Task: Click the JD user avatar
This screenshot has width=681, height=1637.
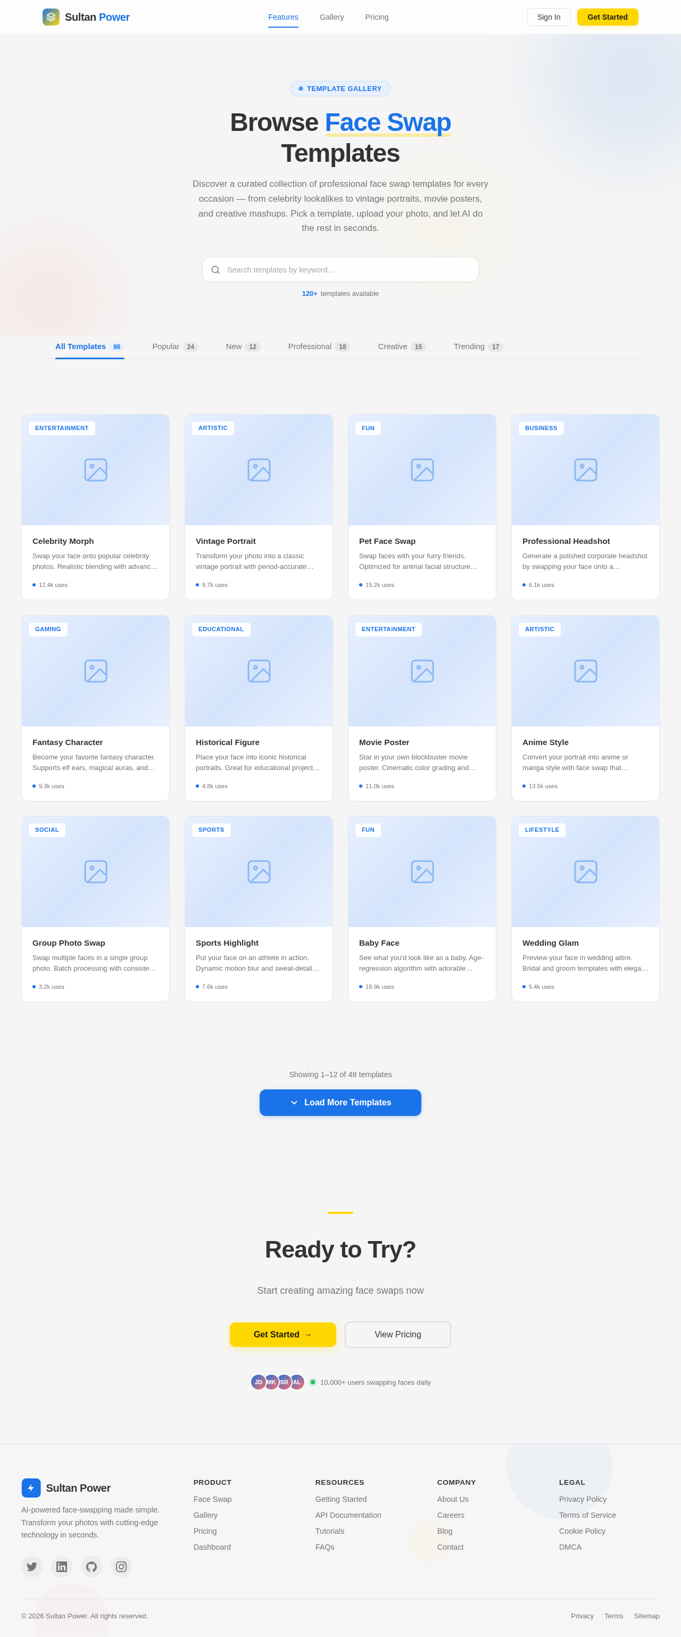Action: point(258,1382)
